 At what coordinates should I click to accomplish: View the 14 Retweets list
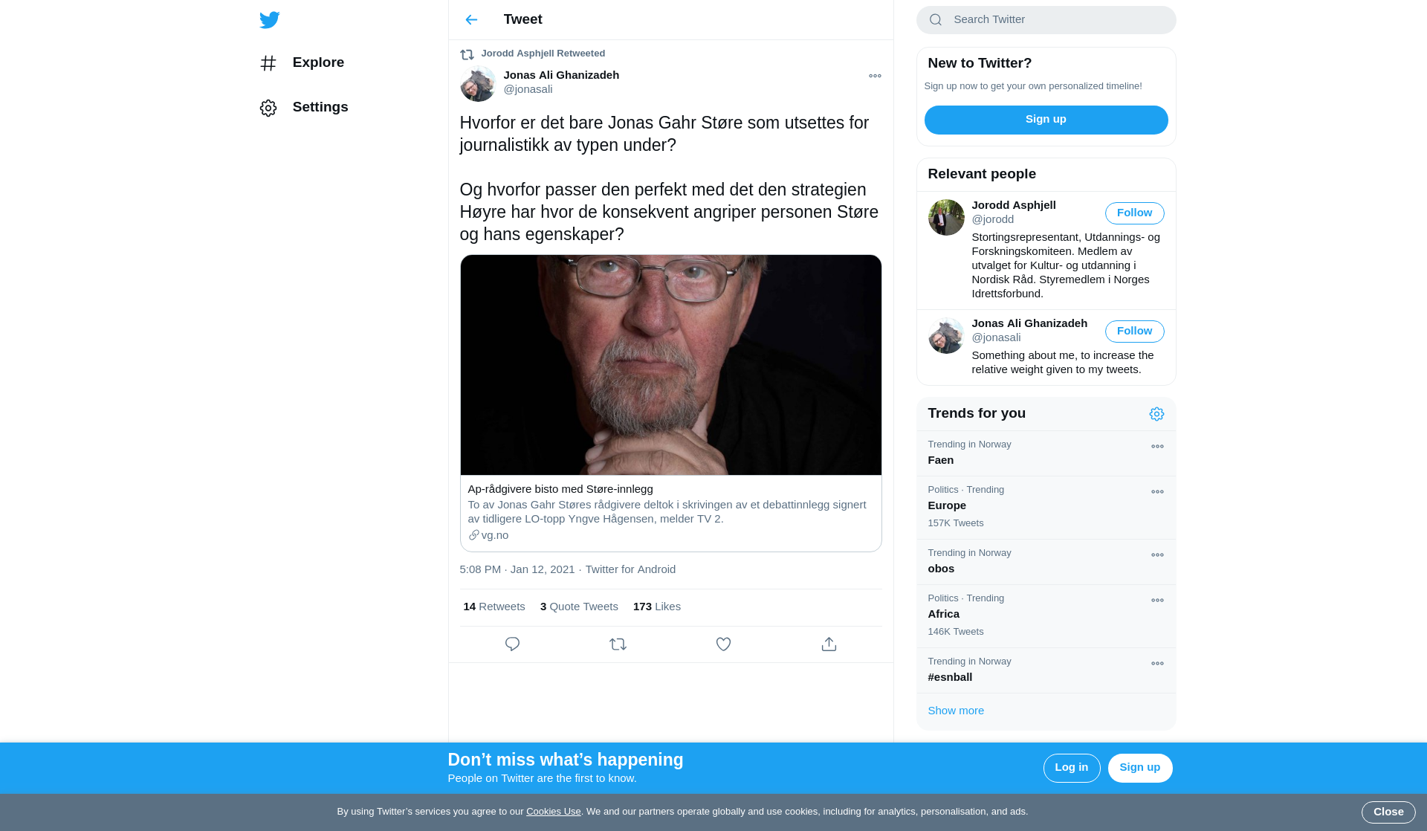(x=494, y=607)
